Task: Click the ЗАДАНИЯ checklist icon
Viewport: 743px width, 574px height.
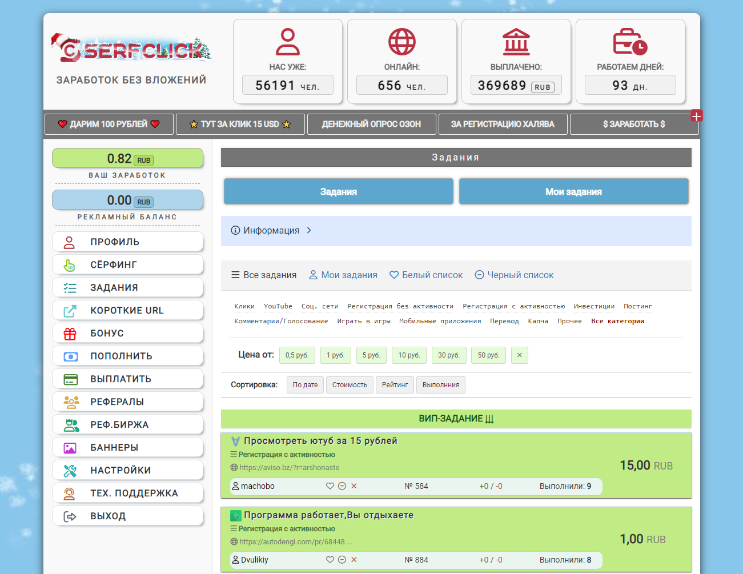Action: point(70,288)
